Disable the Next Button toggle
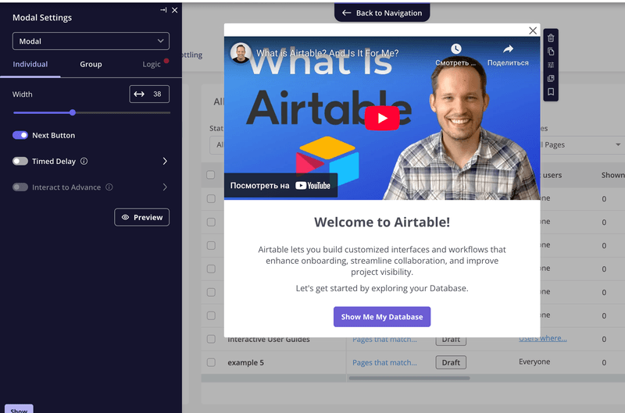The width and height of the screenshot is (625, 413). tap(20, 136)
